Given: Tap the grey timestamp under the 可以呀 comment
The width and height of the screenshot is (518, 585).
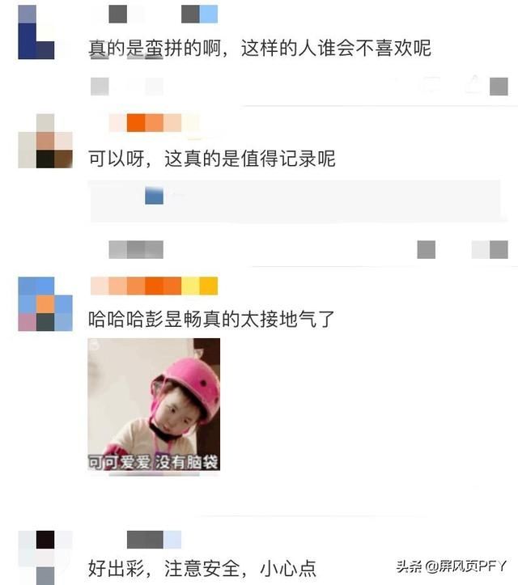Looking at the screenshot, I should 136,249.
